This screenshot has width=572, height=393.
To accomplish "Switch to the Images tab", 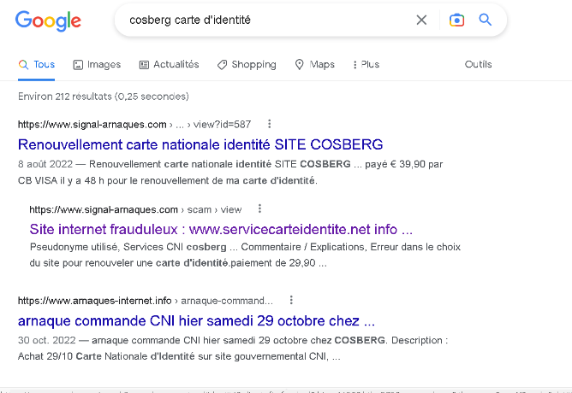I will tap(97, 65).
